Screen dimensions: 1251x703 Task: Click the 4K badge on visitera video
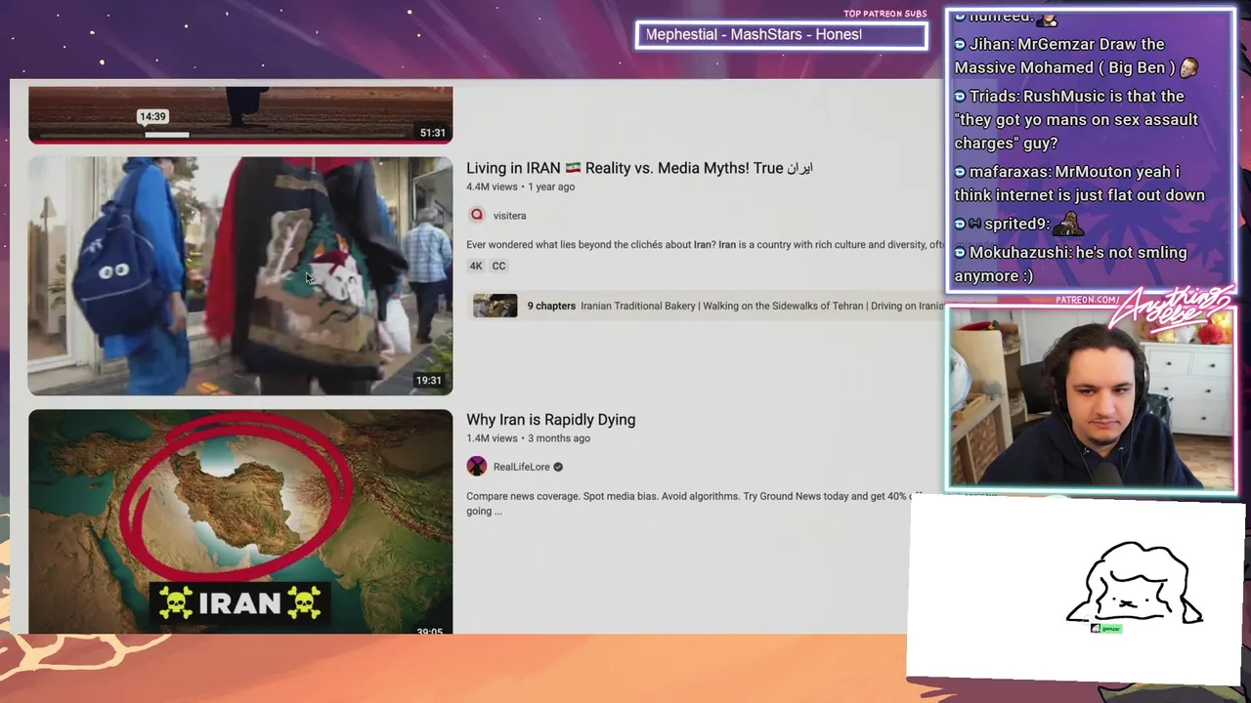pyautogui.click(x=476, y=266)
